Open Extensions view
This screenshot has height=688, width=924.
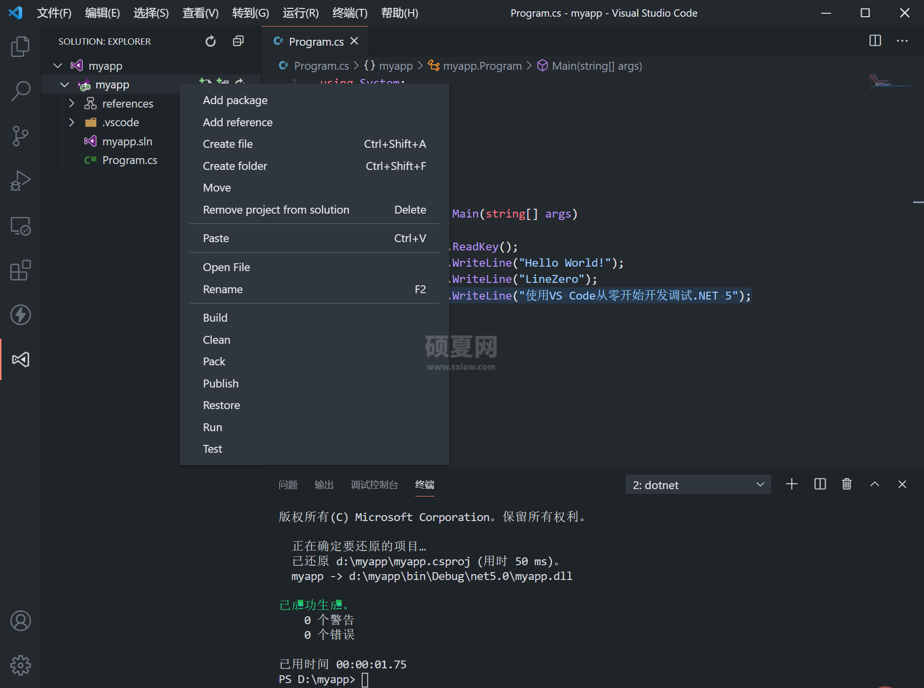click(20, 270)
